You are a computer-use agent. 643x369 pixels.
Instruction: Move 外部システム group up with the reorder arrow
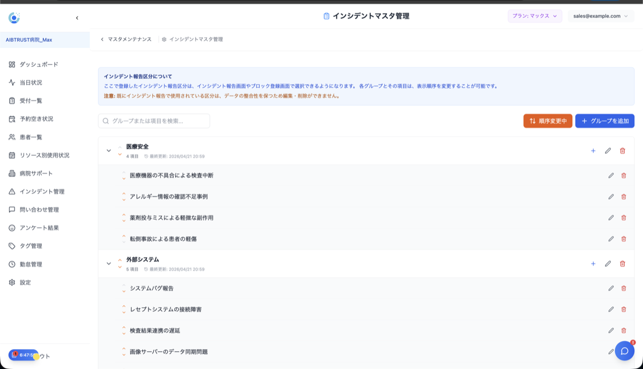pyautogui.click(x=118, y=260)
